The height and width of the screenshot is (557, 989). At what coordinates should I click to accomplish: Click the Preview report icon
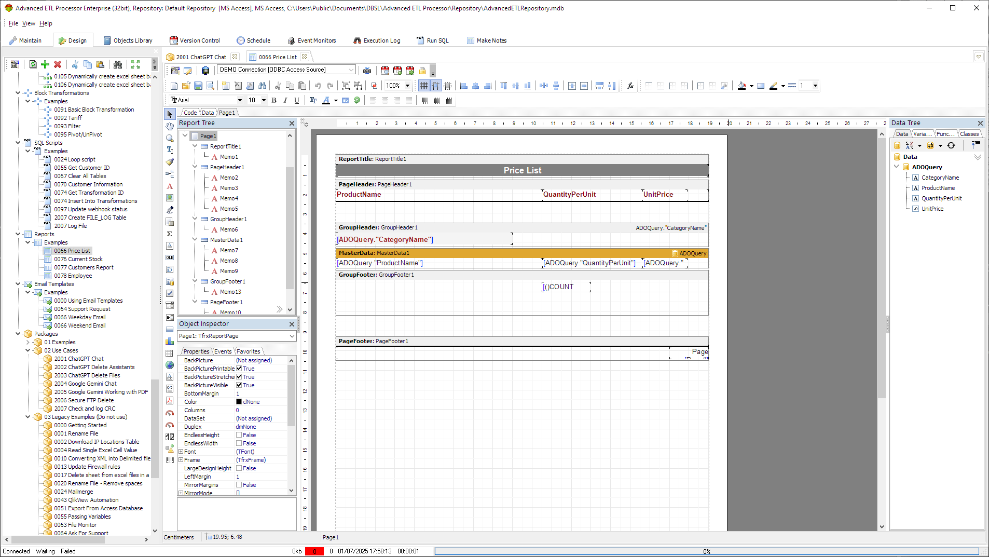(x=210, y=86)
